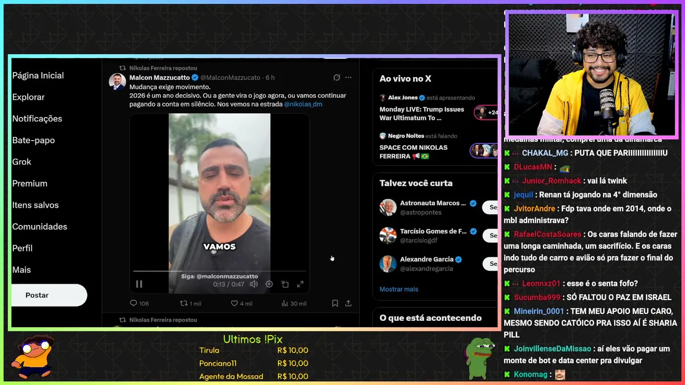Open Notificações in the sidebar
The height and width of the screenshot is (385, 685).
tap(37, 119)
